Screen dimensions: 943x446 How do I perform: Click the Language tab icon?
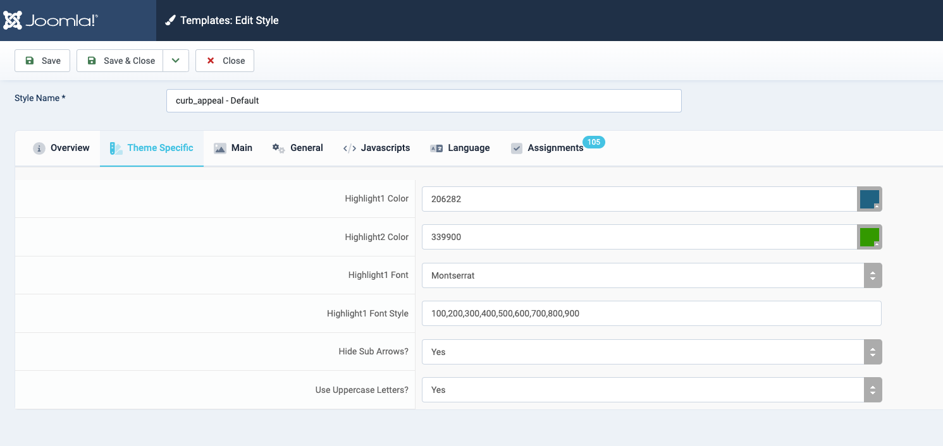[436, 148]
